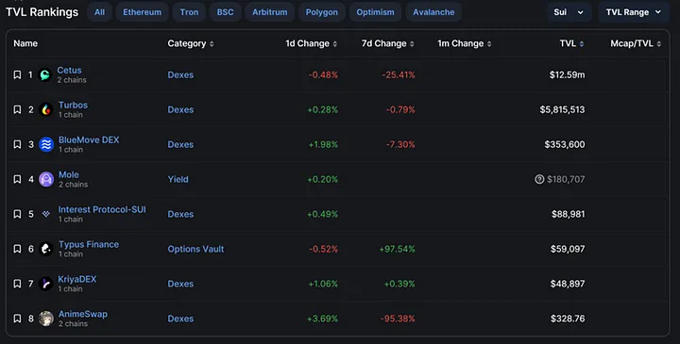The height and width of the screenshot is (344, 680).
Task: Click the Typus Finance logo icon
Action: 46,249
